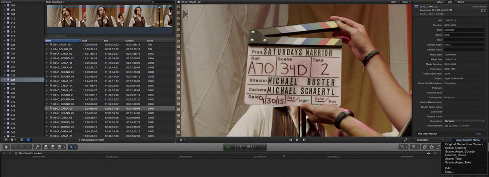
Task: Open the browser gear action menu
Action: point(13,140)
